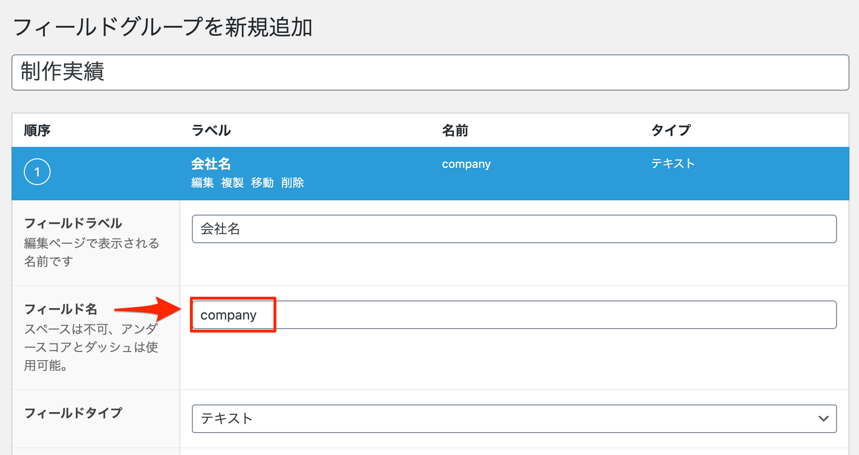This screenshot has width=859, height=455.
Task: Click テキスト type in the blue field row
Action: pyautogui.click(x=672, y=164)
